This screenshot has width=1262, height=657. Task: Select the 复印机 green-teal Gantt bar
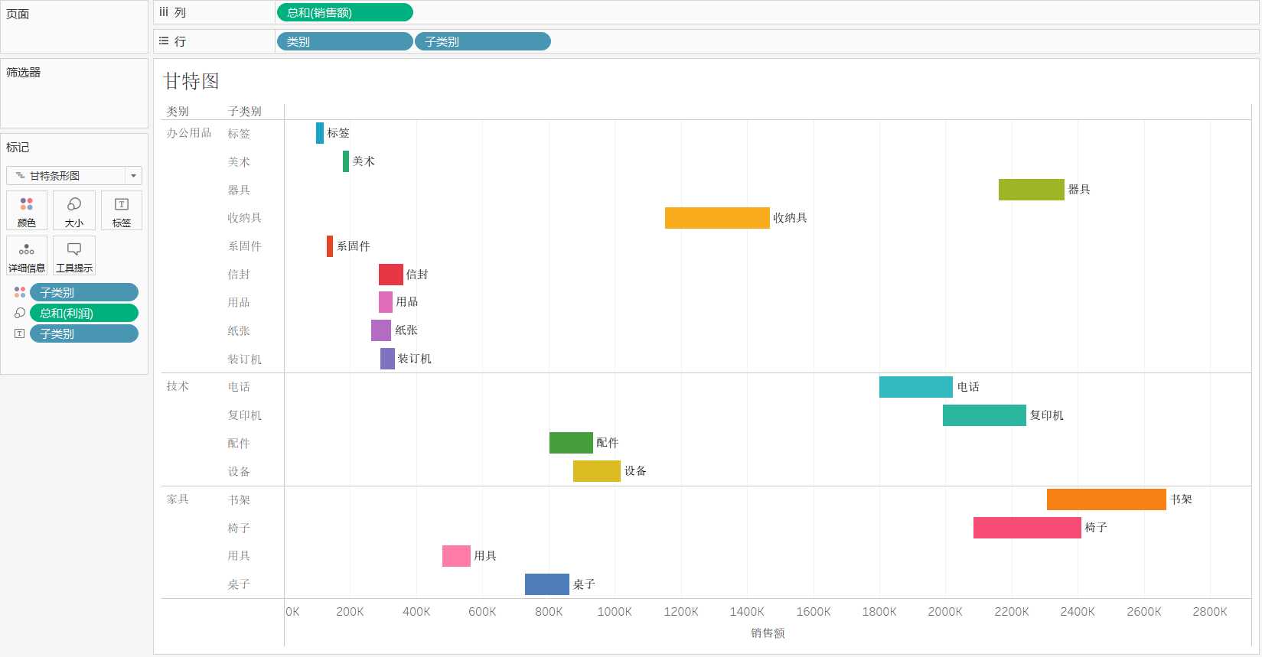pyautogui.click(x=984, y=415)
